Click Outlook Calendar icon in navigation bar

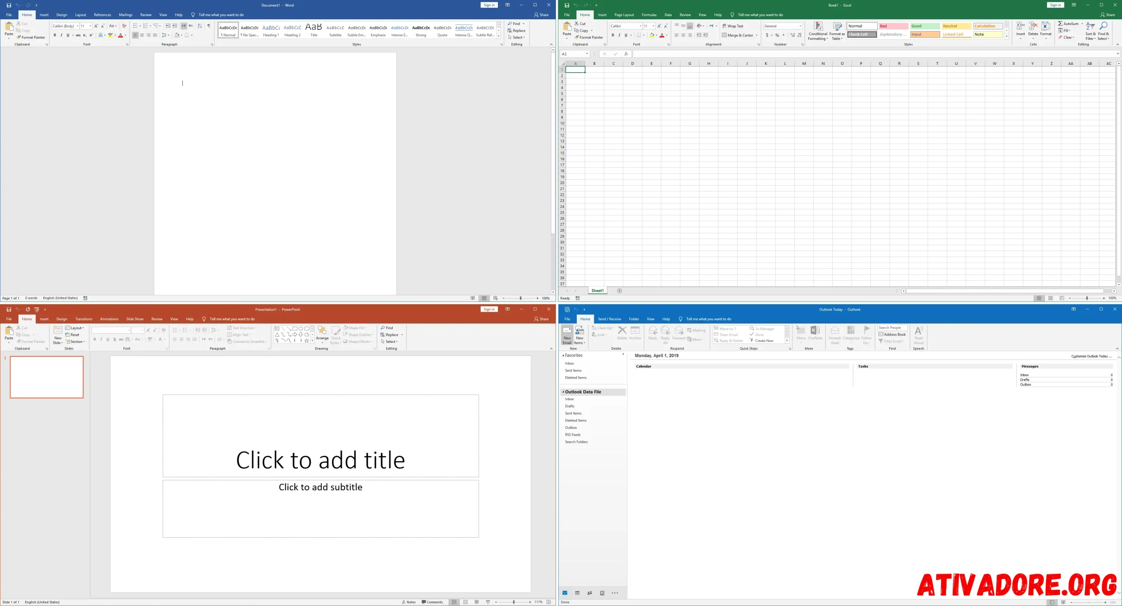point(577,593)
